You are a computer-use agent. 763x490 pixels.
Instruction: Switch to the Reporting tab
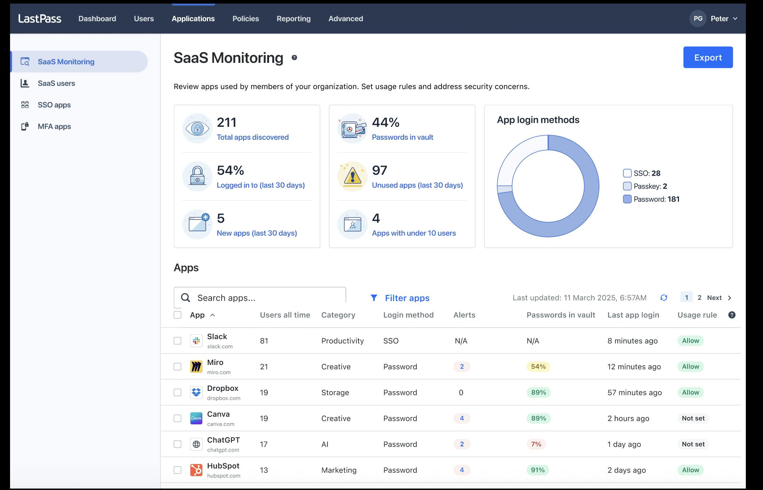tap(293, 18)
